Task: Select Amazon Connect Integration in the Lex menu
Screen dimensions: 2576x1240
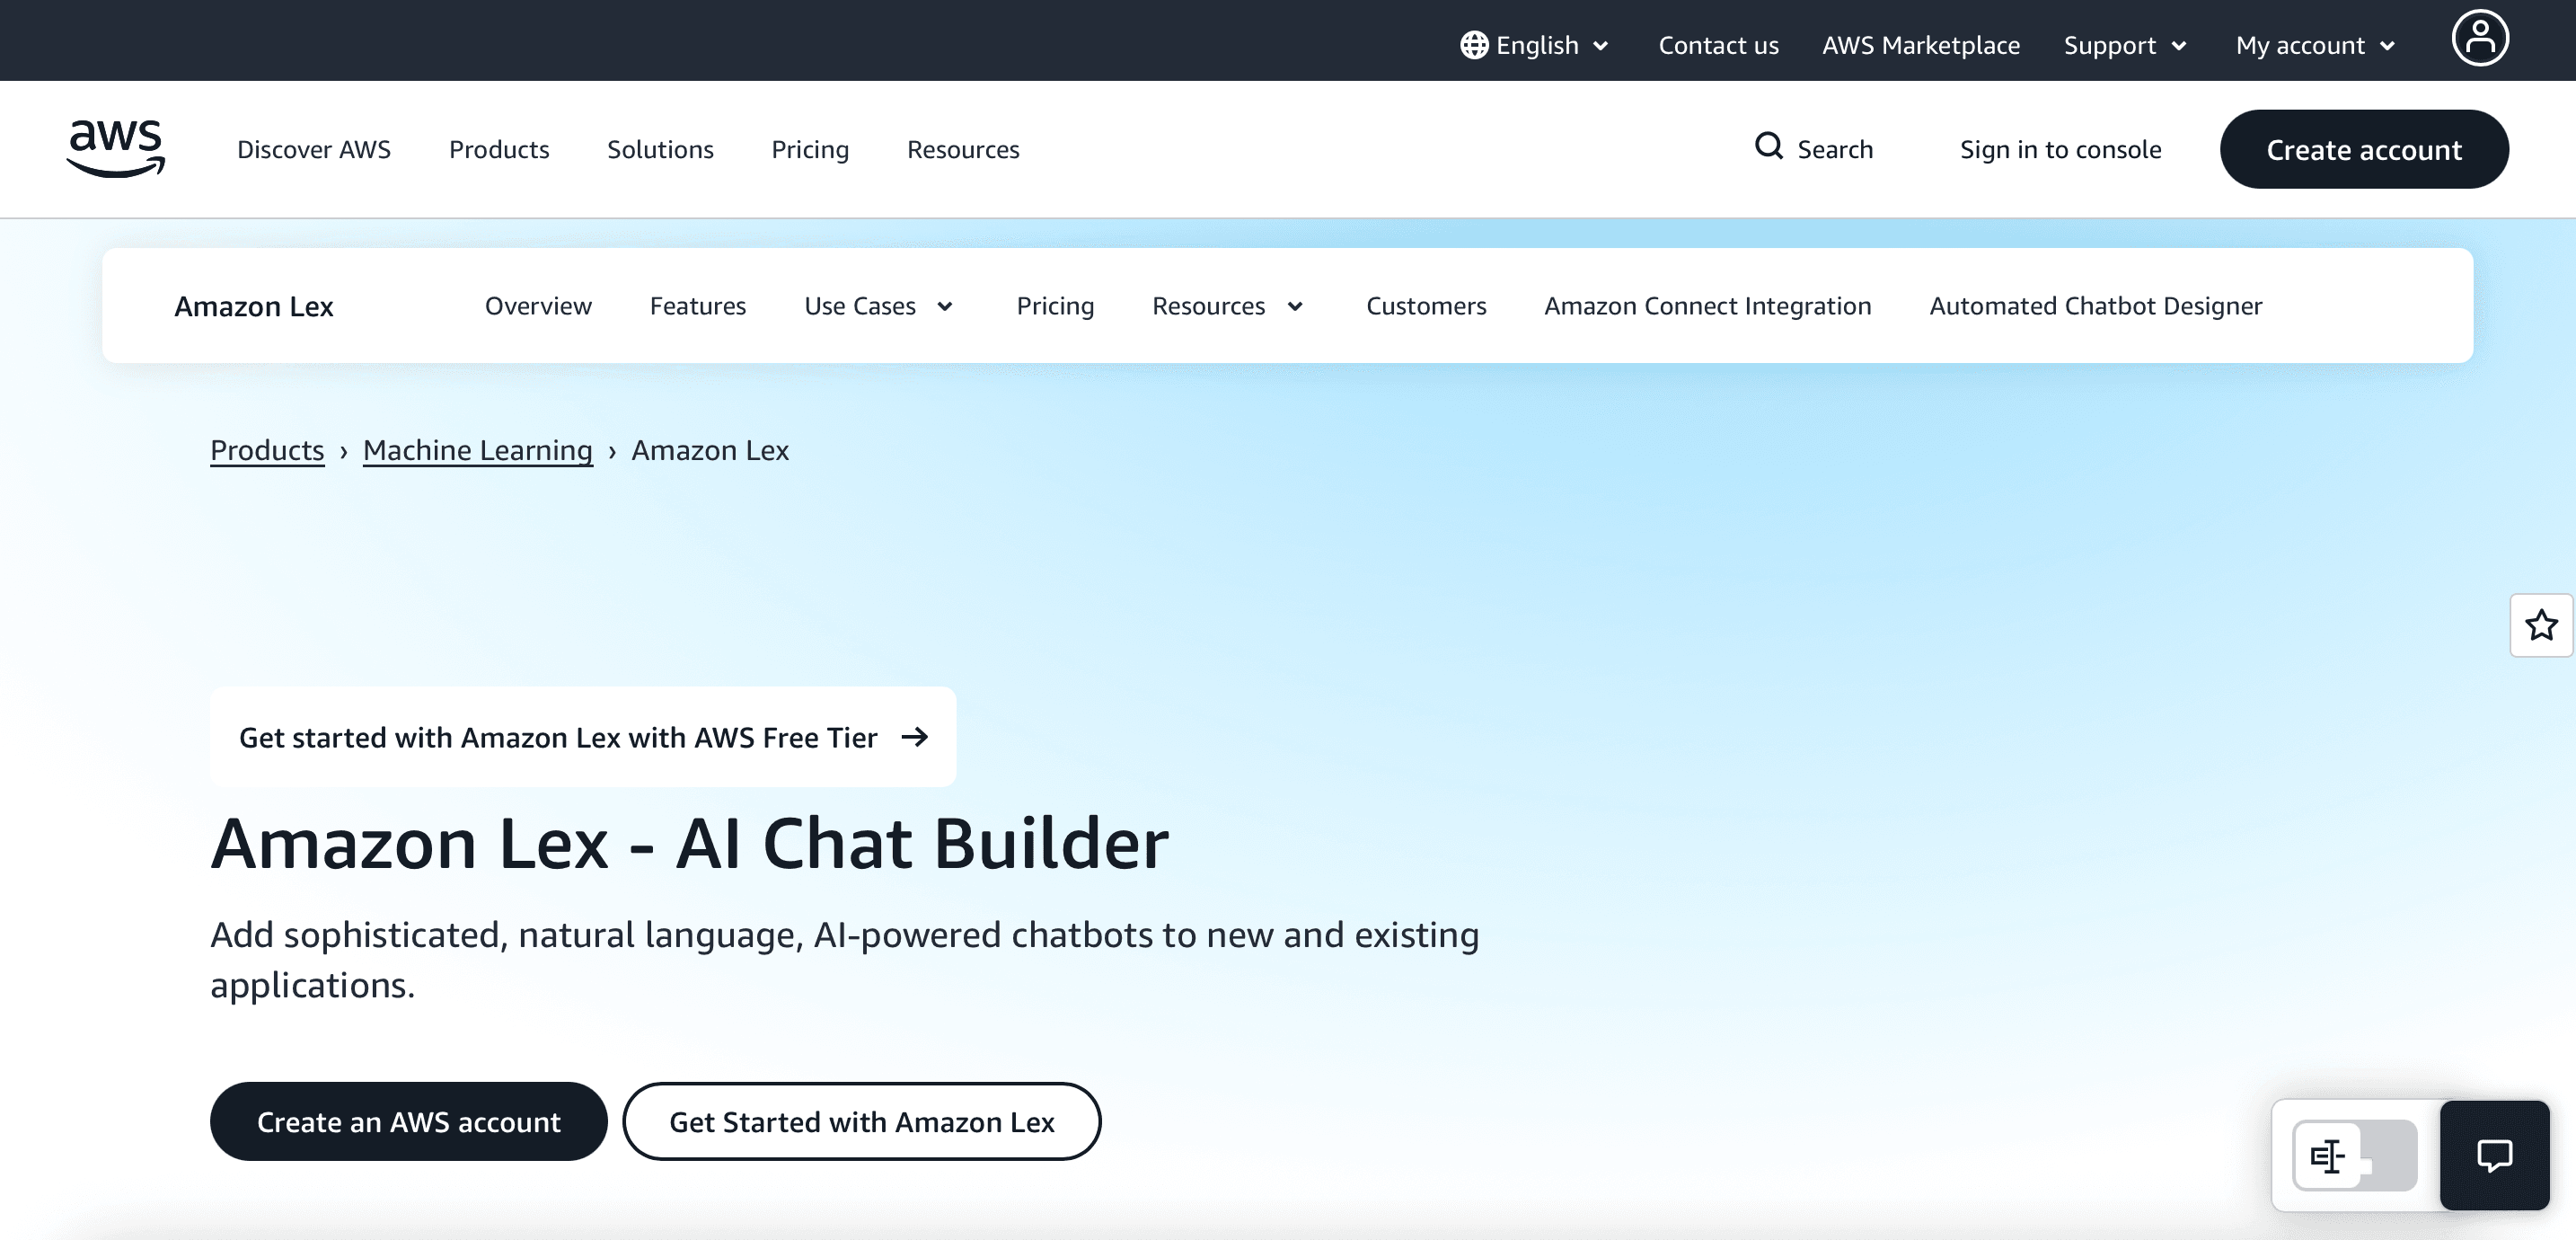Action: [x=1707, y=306]
